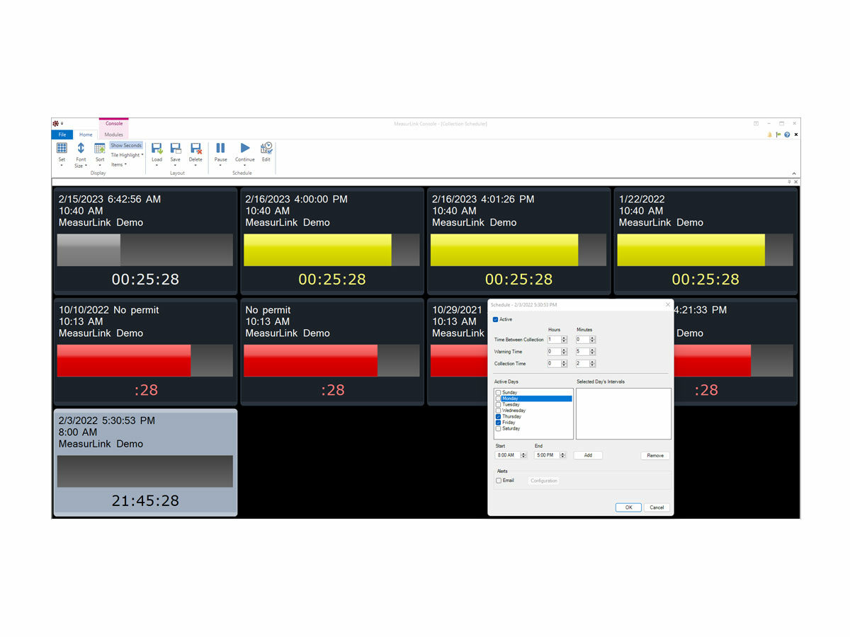Screen dimensions: 850x637
Task: Expand the Continue dropdown arrow
Action: (245, 166)
